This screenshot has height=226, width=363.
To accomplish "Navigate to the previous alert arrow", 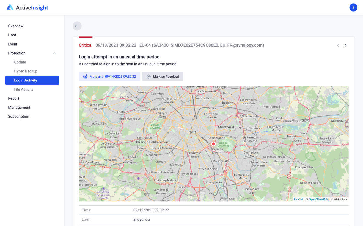I will pyautogui.click(x=338, y=45).
